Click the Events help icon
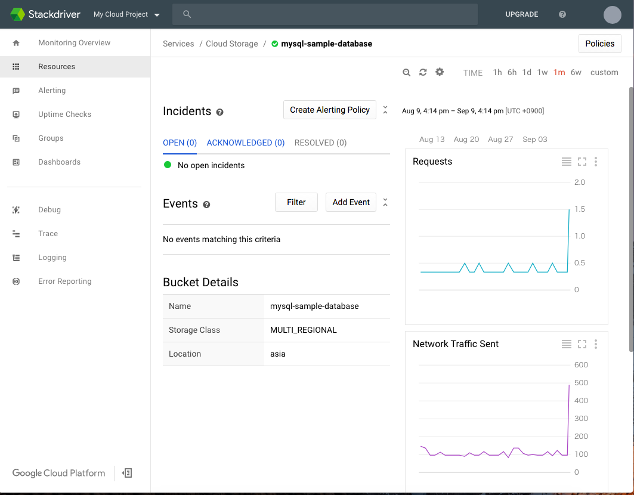The width and height of the screenshot is (634, 495). pos(206,205)
